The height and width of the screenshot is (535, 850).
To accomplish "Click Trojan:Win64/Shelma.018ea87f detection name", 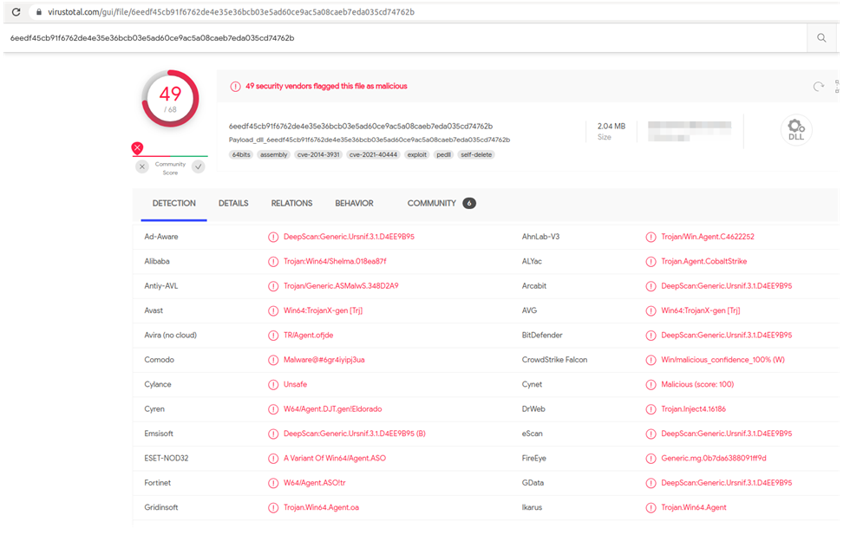I will click(x=335, y=261).
